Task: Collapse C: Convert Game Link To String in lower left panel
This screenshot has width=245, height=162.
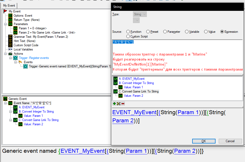Action: 10,120
